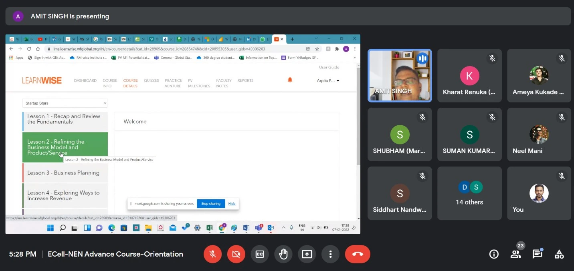
Task: Select Ameya Kukade participant tile
Action: click(539, 76)
